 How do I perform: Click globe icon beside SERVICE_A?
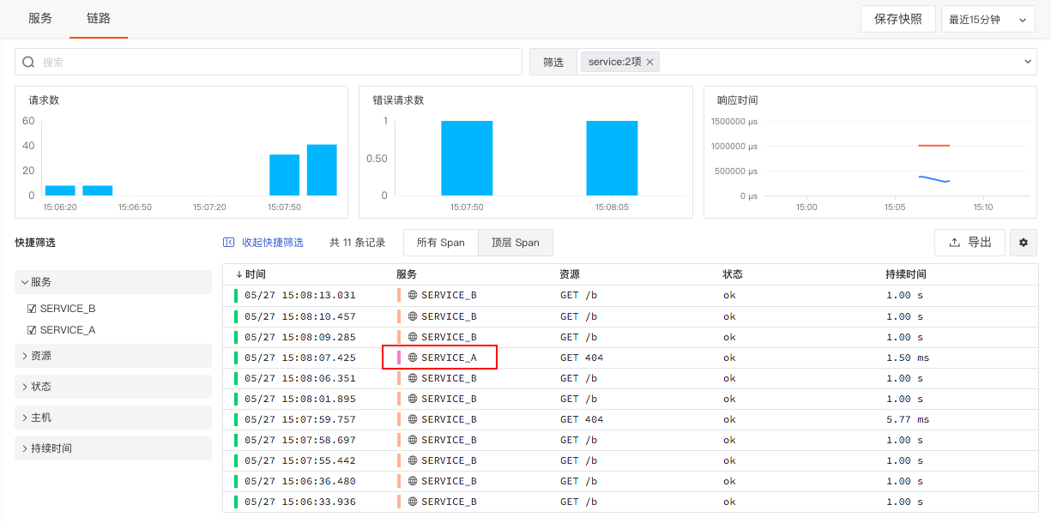coord(413,358)
